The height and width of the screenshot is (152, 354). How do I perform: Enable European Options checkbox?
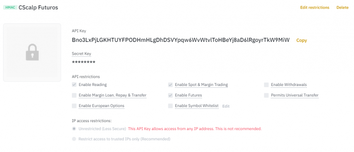74,106
